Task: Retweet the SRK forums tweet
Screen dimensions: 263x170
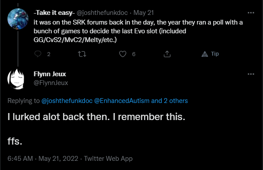Action: tap(82, 54)
